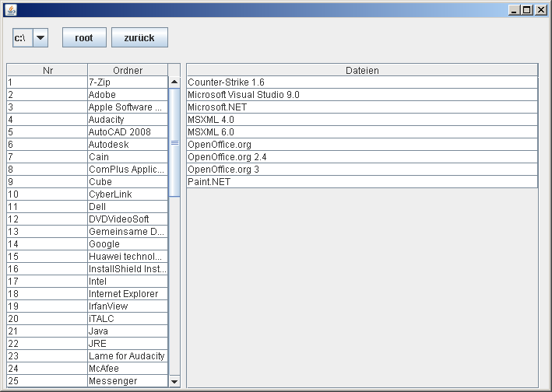Select the Messenger folder
Viewport: 552px width, 392px height.
point(128,381)
